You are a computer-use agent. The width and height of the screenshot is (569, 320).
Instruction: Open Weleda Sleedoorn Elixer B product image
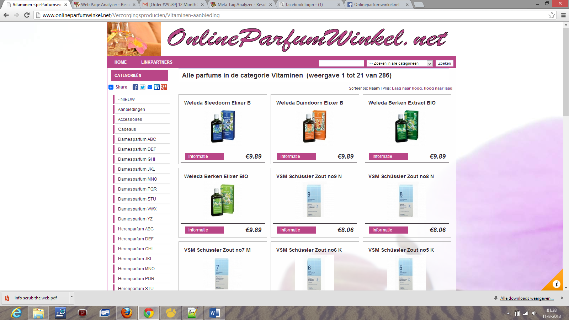(223, 126)
